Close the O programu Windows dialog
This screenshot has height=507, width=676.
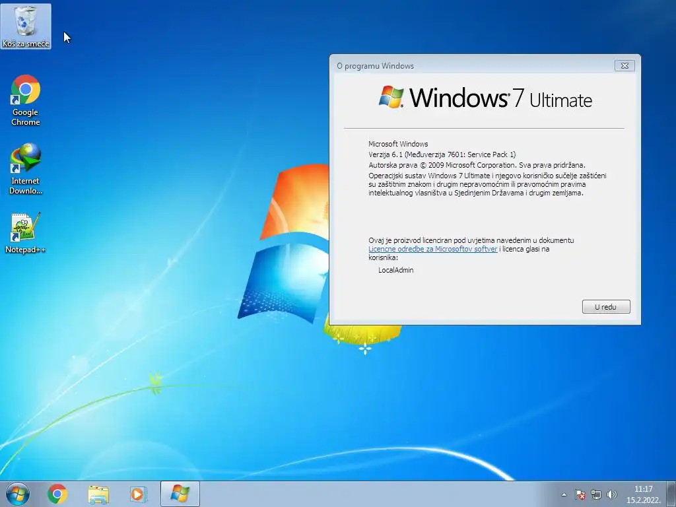click(x=625, y=65)
